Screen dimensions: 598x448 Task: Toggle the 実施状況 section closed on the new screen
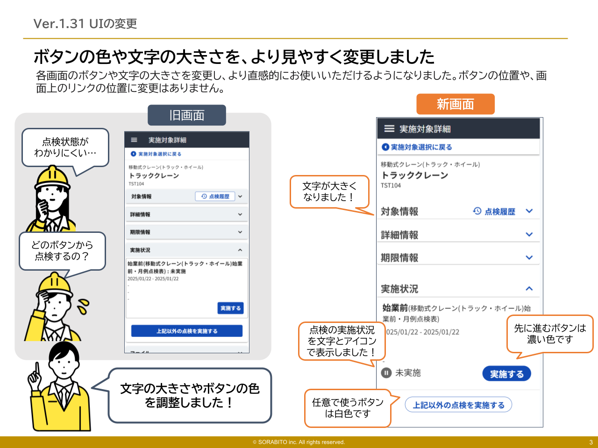pyautogui.click(x=530, y=288)
